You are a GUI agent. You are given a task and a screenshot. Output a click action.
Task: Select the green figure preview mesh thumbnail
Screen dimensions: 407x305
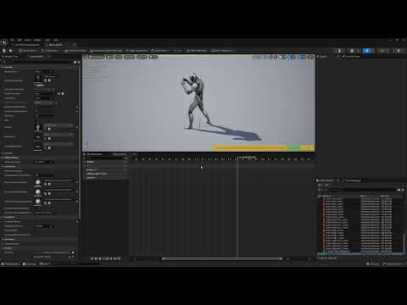(38, 128)
